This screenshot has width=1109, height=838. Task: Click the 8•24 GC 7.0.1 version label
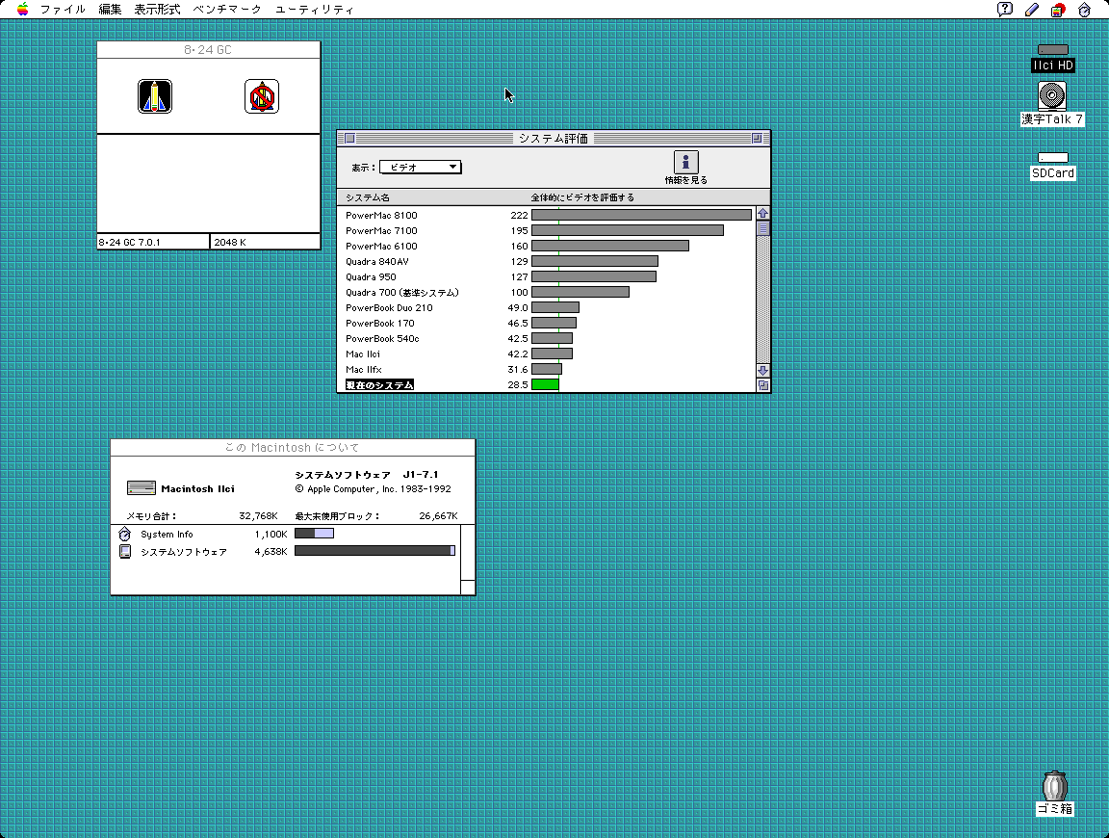point(129,242)
